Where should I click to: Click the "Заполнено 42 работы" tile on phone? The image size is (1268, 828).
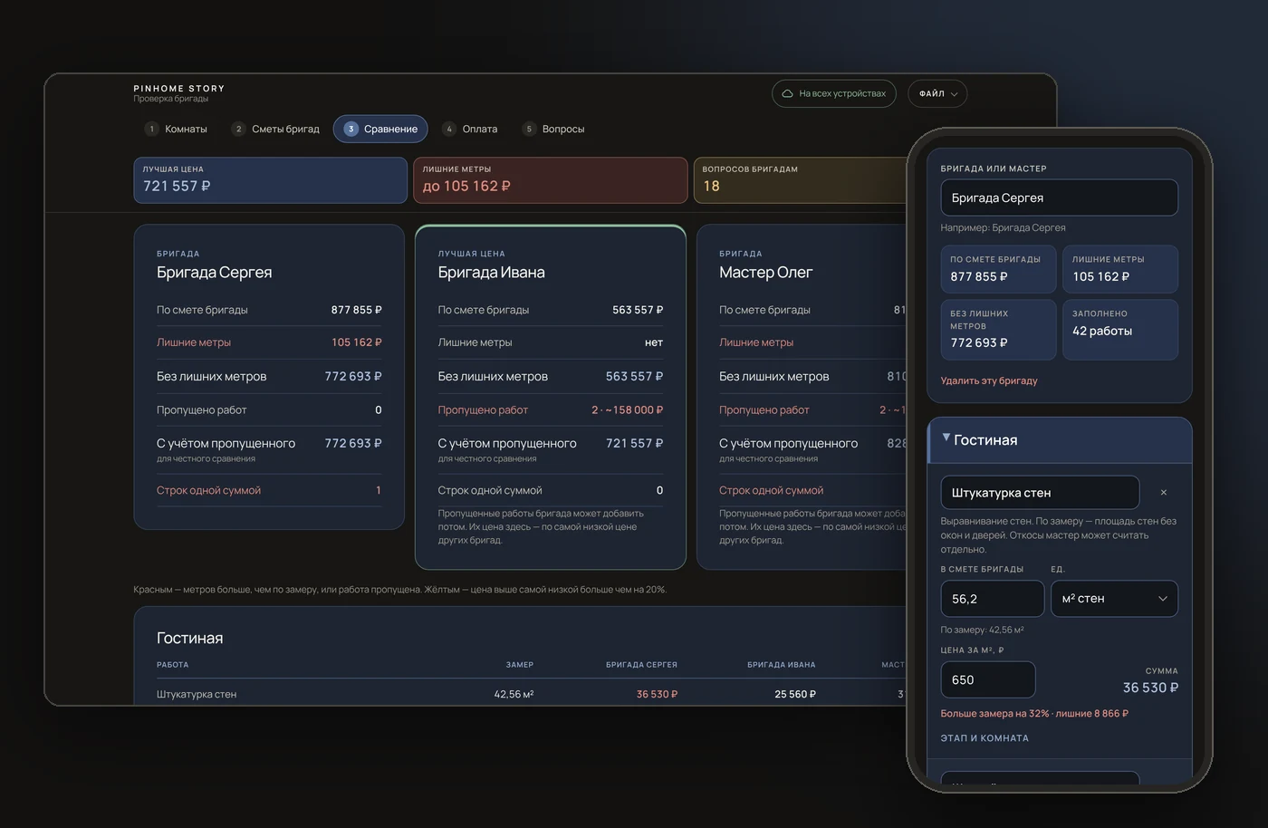[x=1119, y=330]
